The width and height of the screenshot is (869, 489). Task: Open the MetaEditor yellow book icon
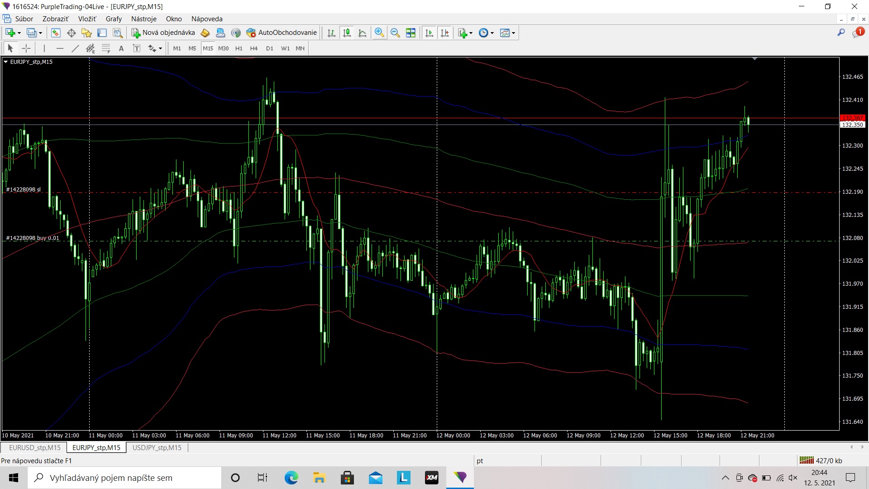(205, 33)
